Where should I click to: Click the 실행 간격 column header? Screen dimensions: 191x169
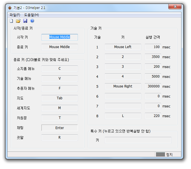click(x=153, y=37)
